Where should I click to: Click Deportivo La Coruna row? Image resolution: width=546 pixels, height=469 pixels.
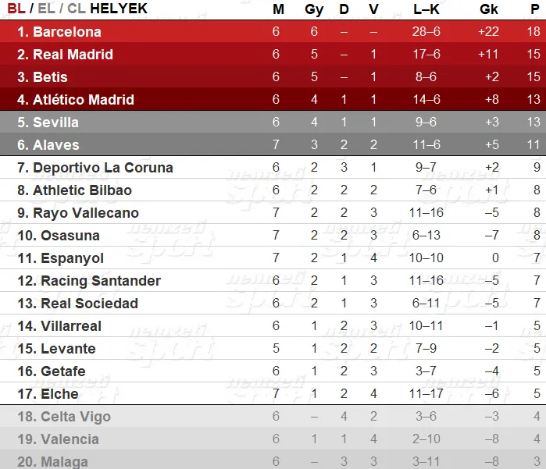[x=273, y=167]
